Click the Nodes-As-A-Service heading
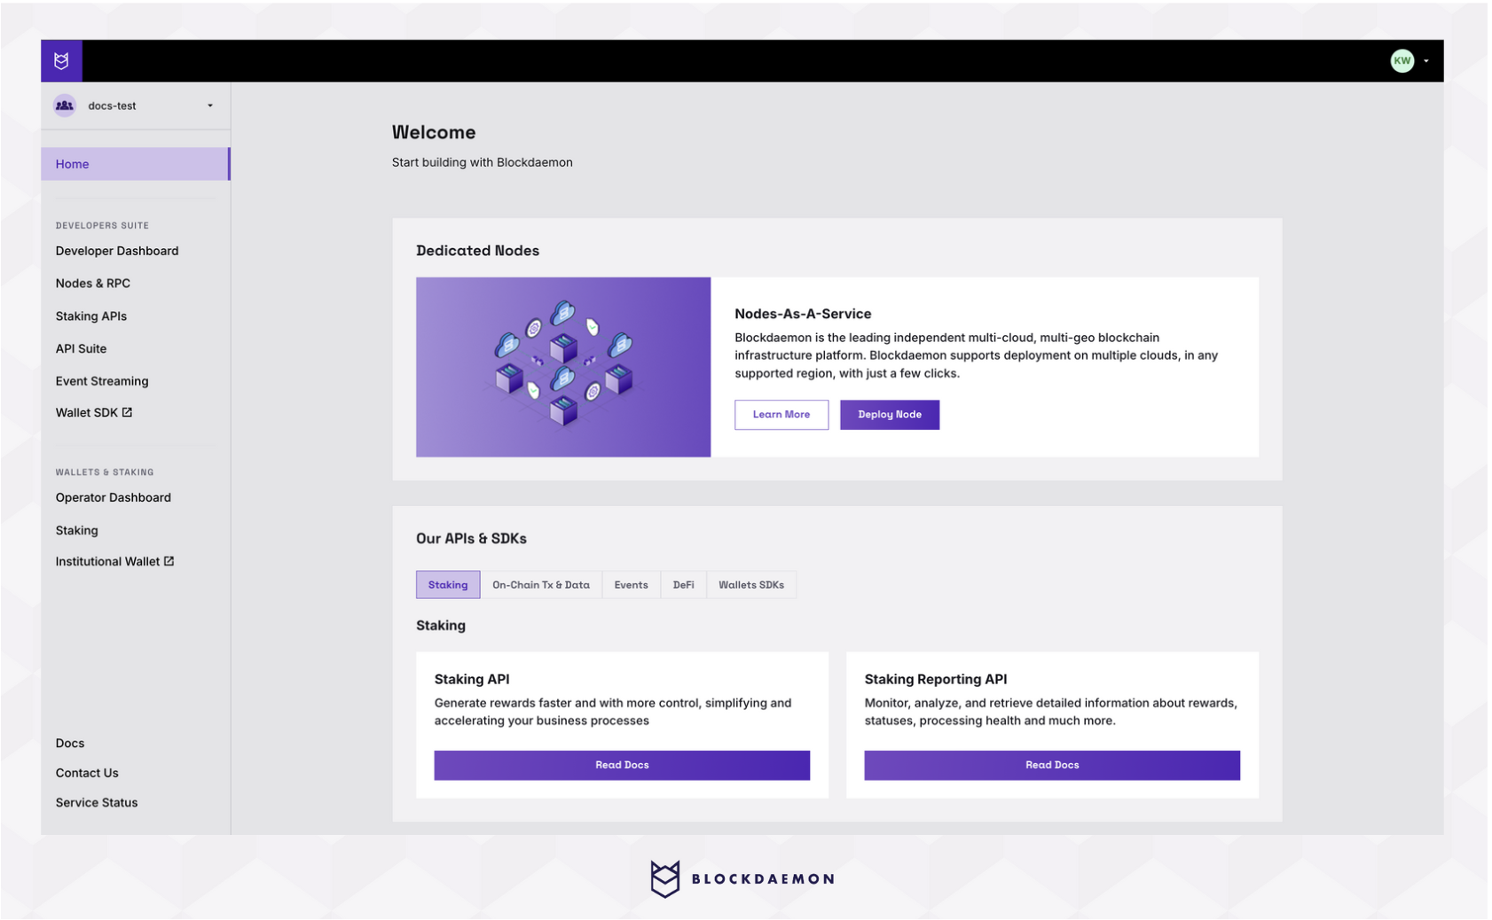 pos(803,314)
